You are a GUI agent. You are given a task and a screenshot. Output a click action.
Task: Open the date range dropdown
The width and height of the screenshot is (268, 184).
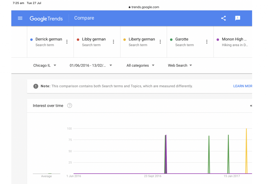pyautogui.click(x=91, y=65)
